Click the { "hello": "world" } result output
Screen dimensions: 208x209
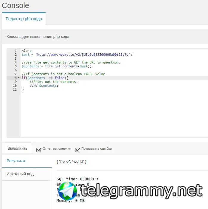coord(72,162)
